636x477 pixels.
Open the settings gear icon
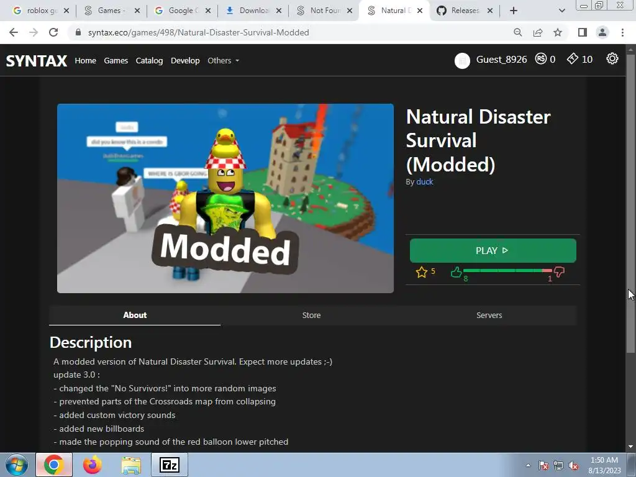pyautogui.click(x=612, y=59)
